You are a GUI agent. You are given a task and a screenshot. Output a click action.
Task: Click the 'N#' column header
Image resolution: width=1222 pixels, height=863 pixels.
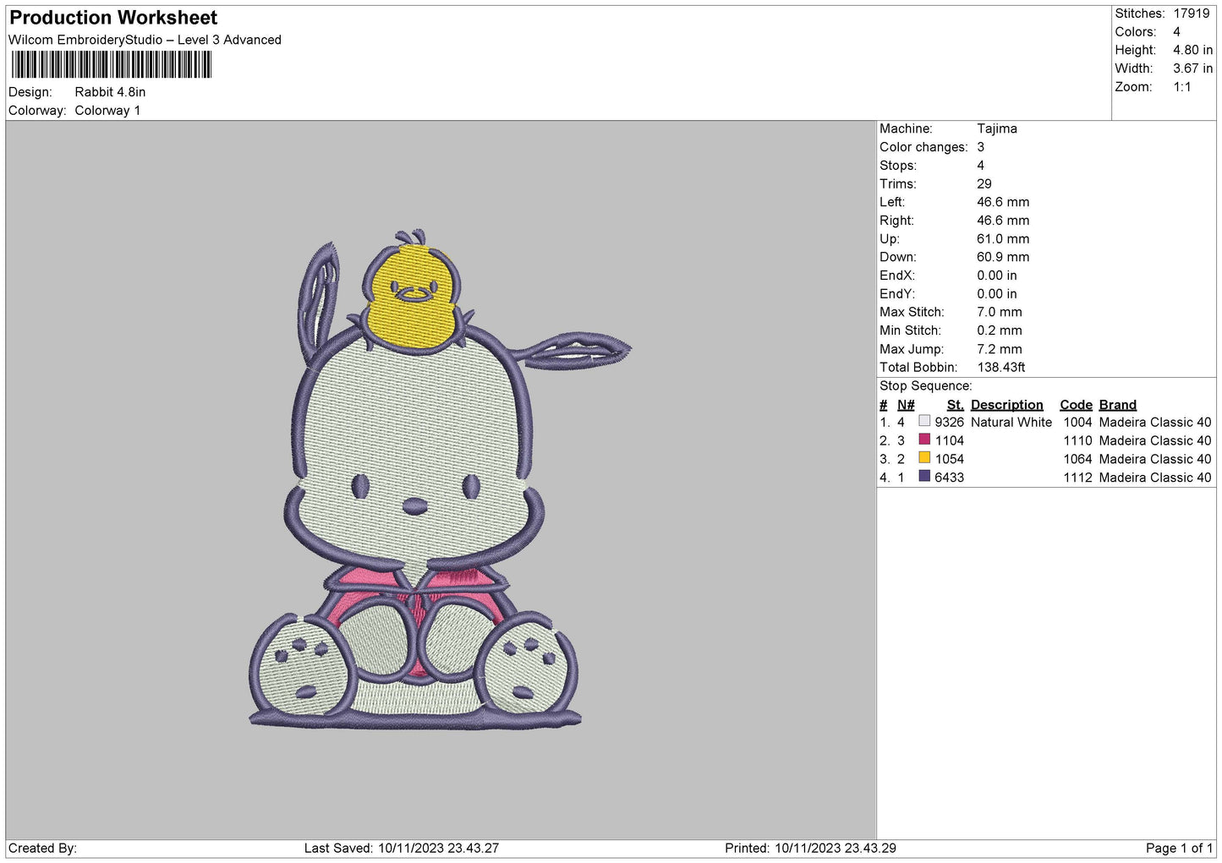click(x=906, y=405)
